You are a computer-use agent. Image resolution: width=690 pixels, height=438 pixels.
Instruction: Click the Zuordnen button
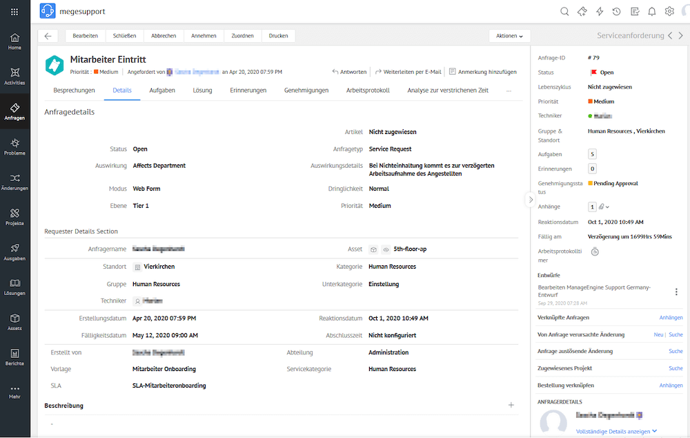242,36
